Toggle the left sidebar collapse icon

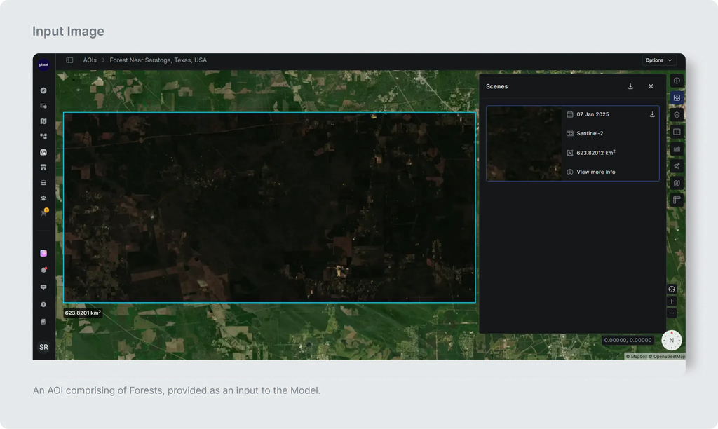69,60
